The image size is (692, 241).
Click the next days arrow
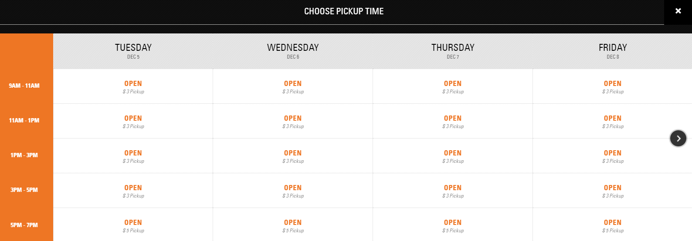click(x=678, y=139)
